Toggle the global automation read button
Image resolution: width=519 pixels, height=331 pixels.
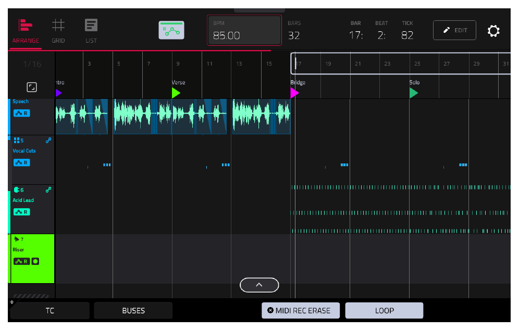pyautogui.click(x=171, y=30)
